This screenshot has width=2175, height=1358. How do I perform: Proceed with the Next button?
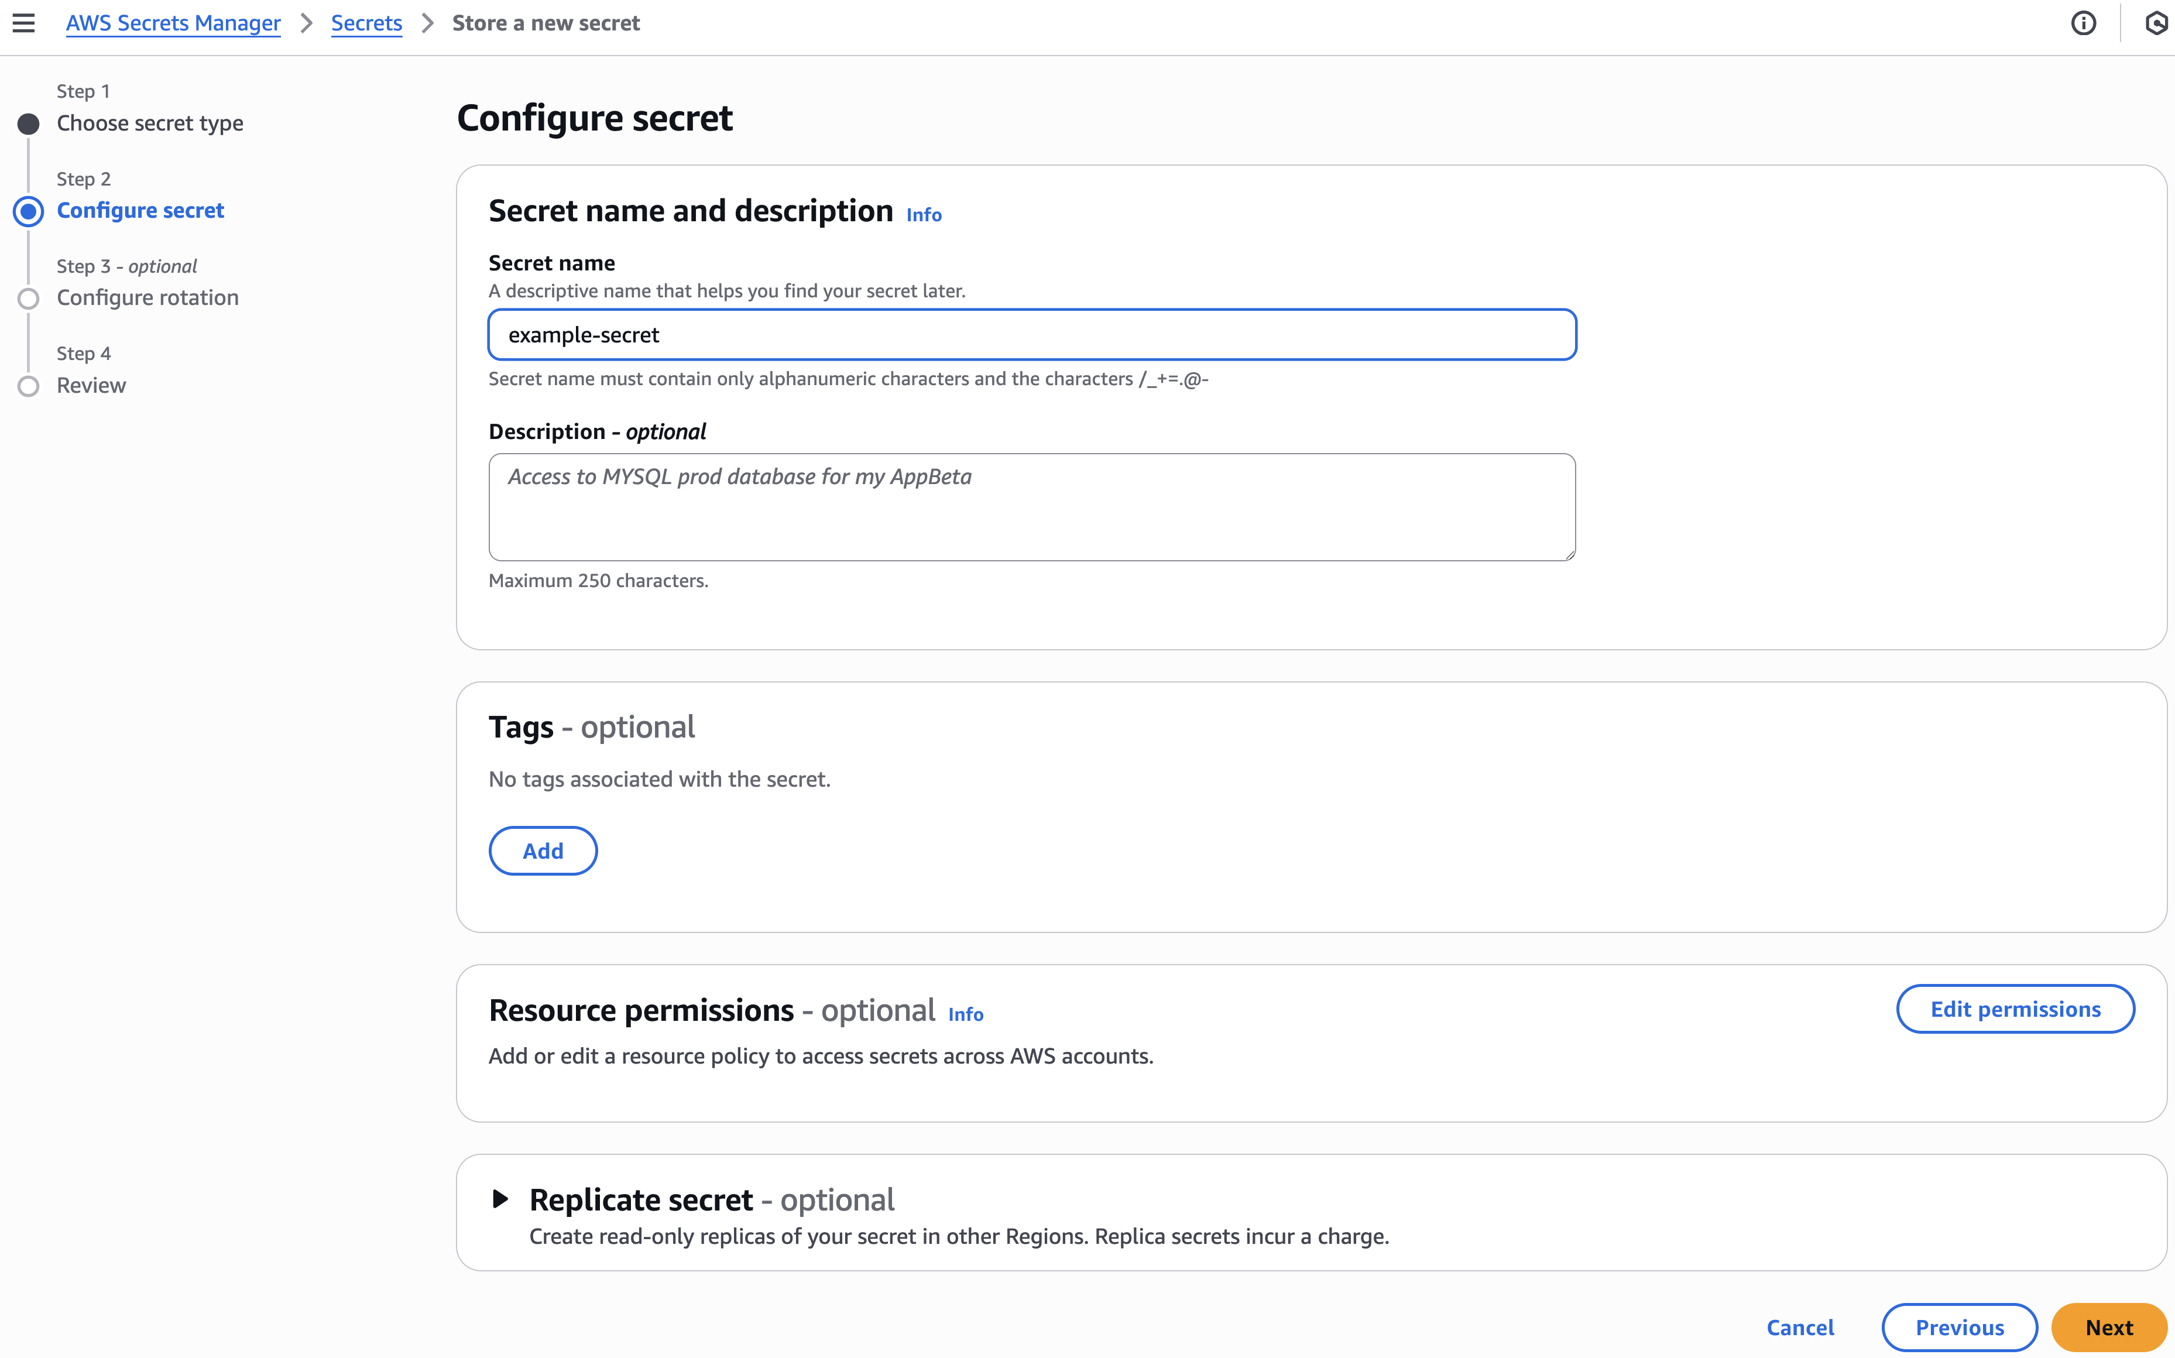2108,1328
